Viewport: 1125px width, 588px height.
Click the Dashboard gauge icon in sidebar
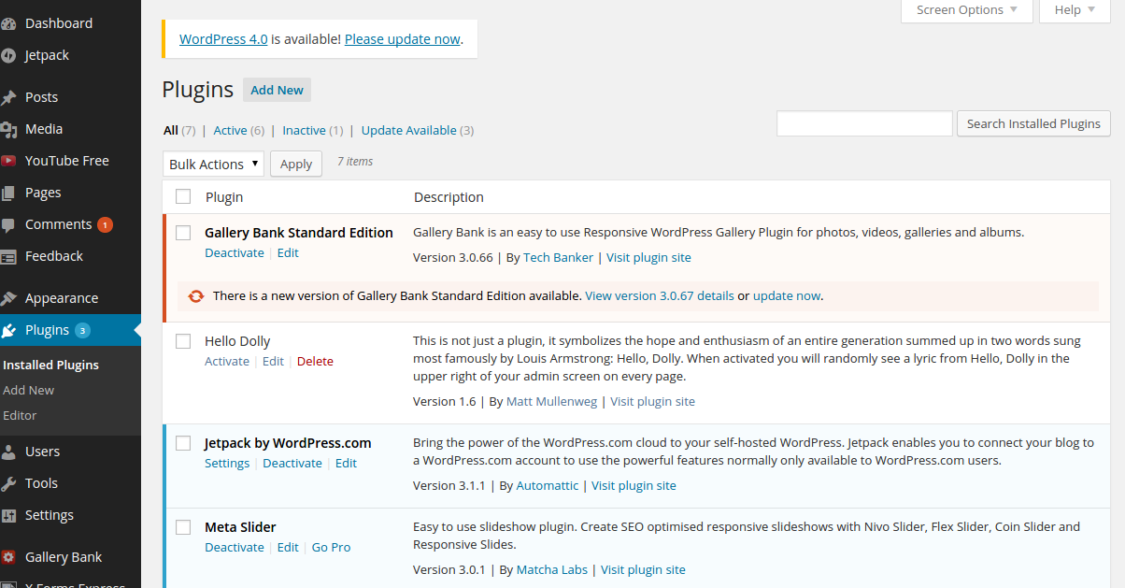(8, 23)
